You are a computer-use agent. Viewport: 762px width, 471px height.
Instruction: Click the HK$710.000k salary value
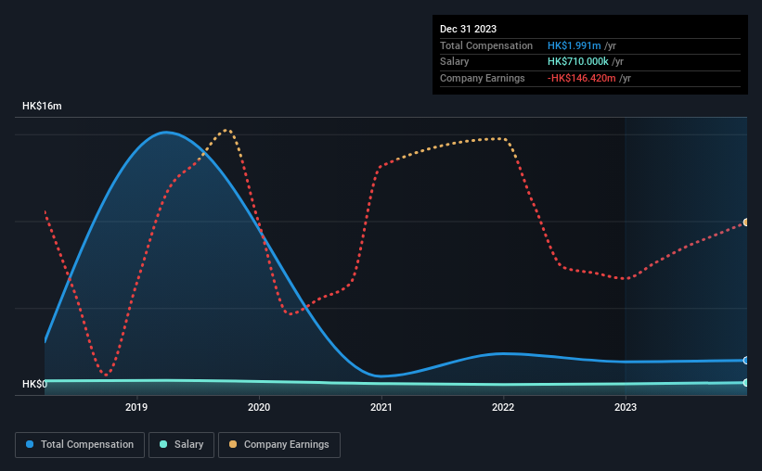click(x=578, y=62)
